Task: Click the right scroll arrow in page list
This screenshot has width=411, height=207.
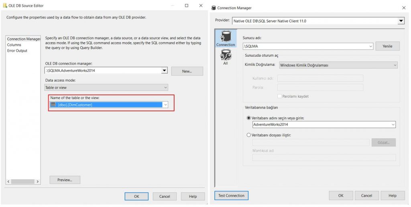Action: (x=38, y=182)
